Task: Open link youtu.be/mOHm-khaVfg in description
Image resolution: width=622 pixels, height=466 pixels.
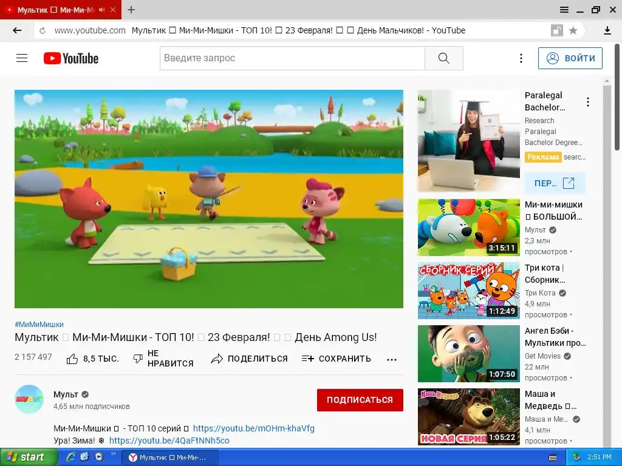Action: click(x=253, y=428)
